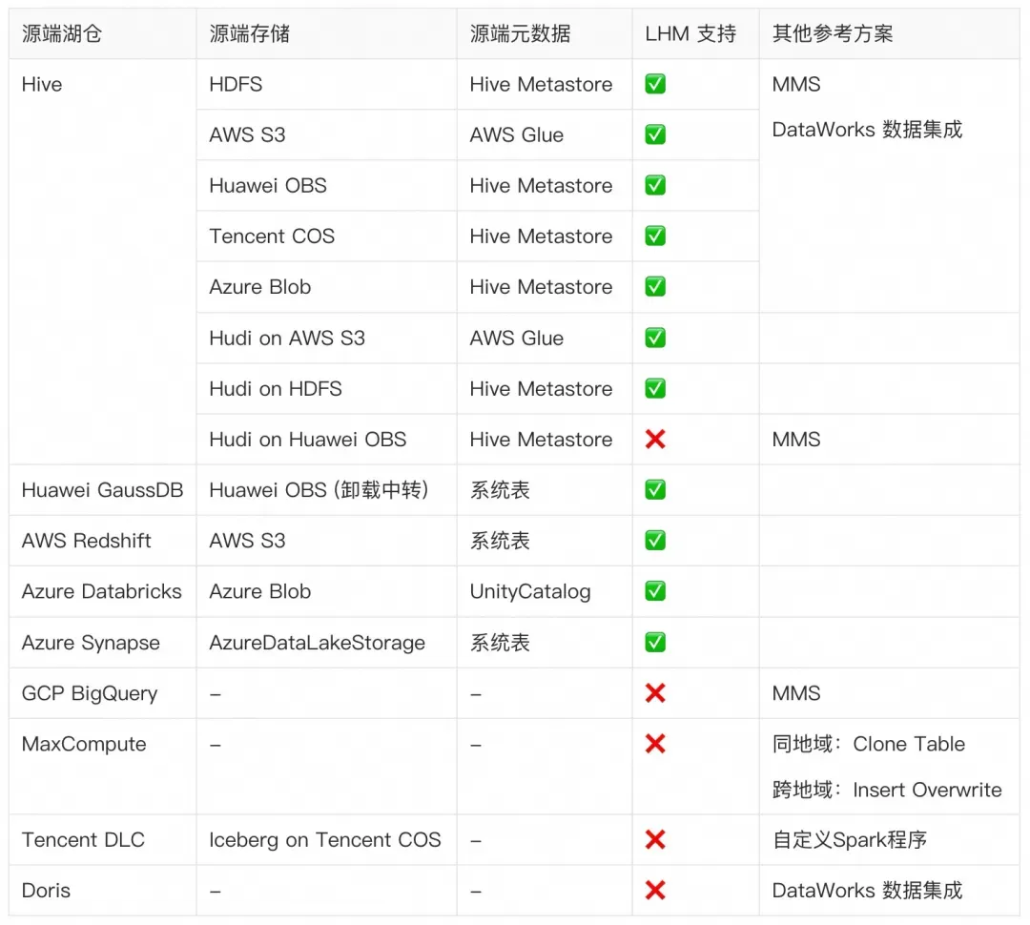Click green checkmark in the HDFS row

click(x=655, y=84)
